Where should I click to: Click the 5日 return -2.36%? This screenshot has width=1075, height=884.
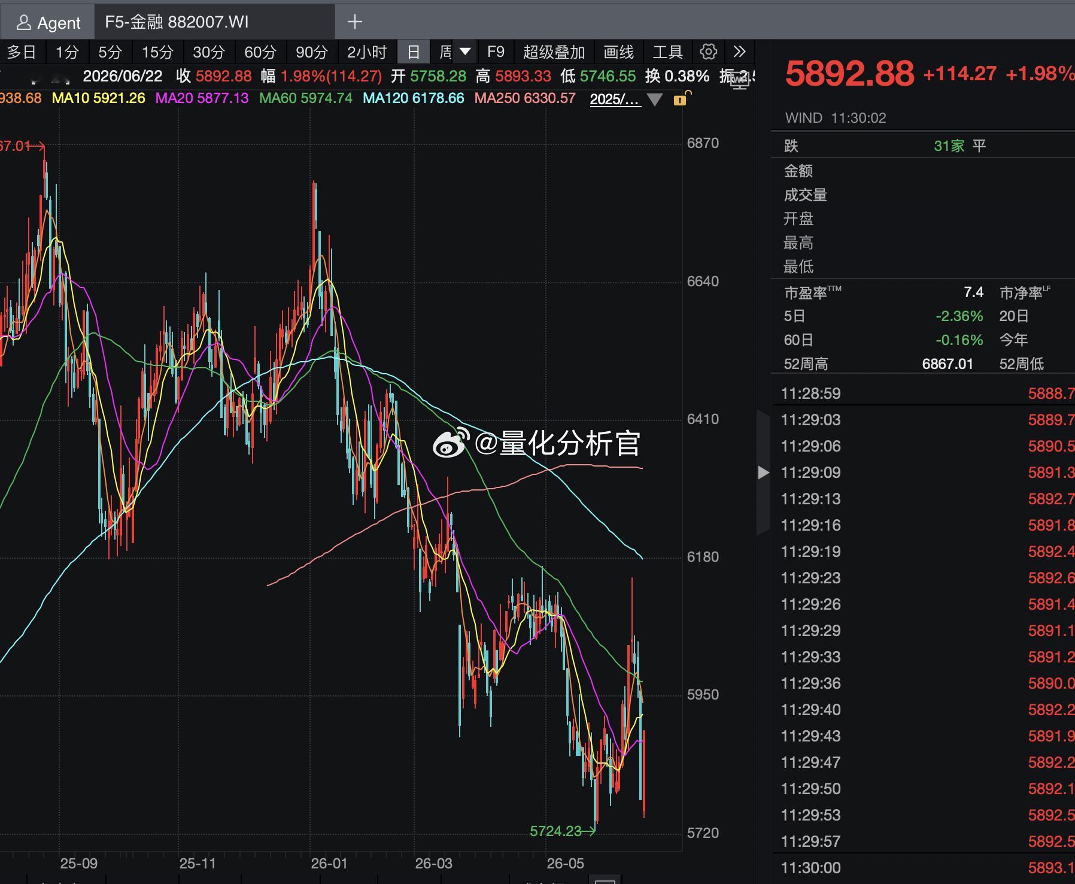coord(959,316)
